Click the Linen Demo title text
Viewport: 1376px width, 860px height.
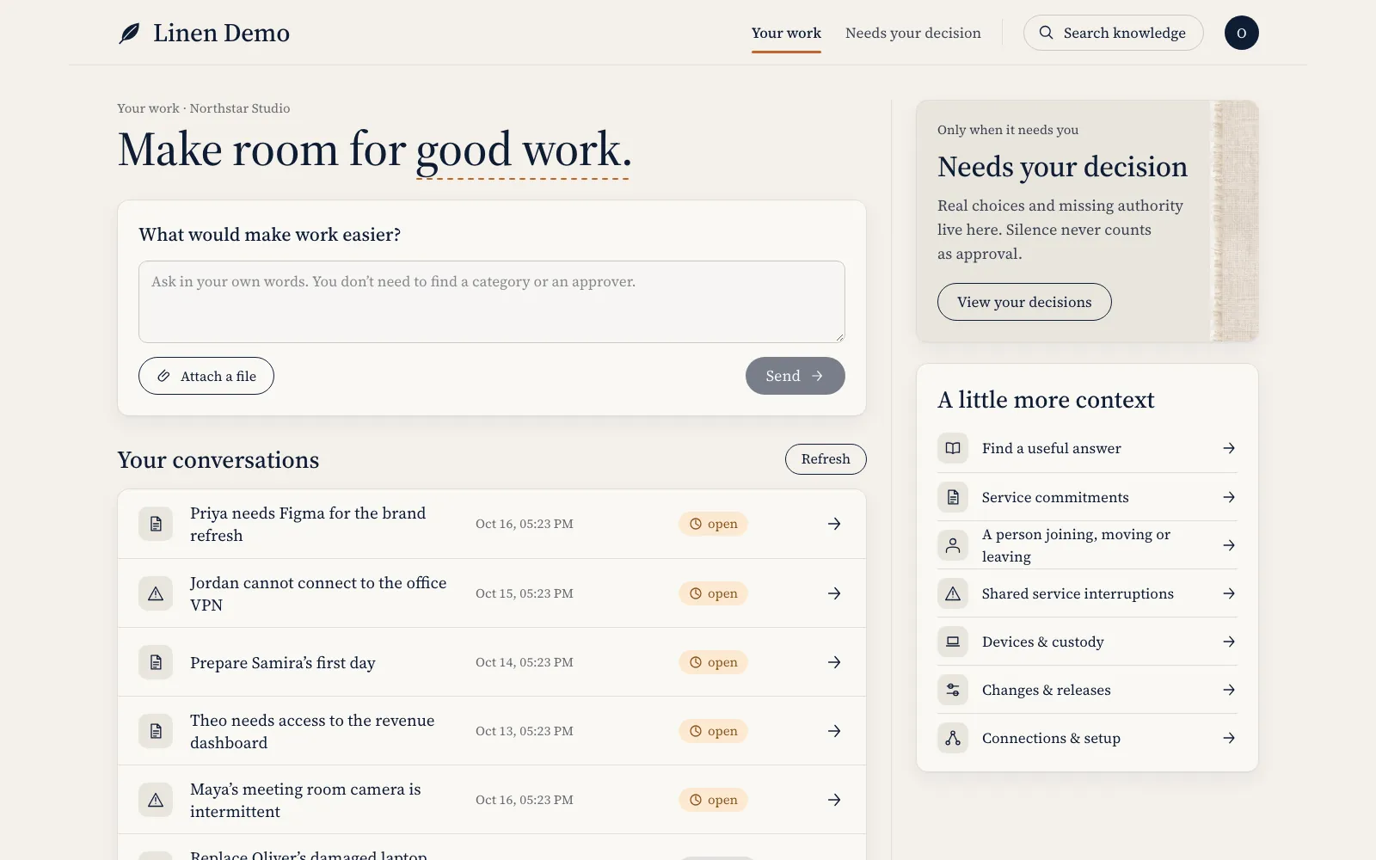[221, 33]
